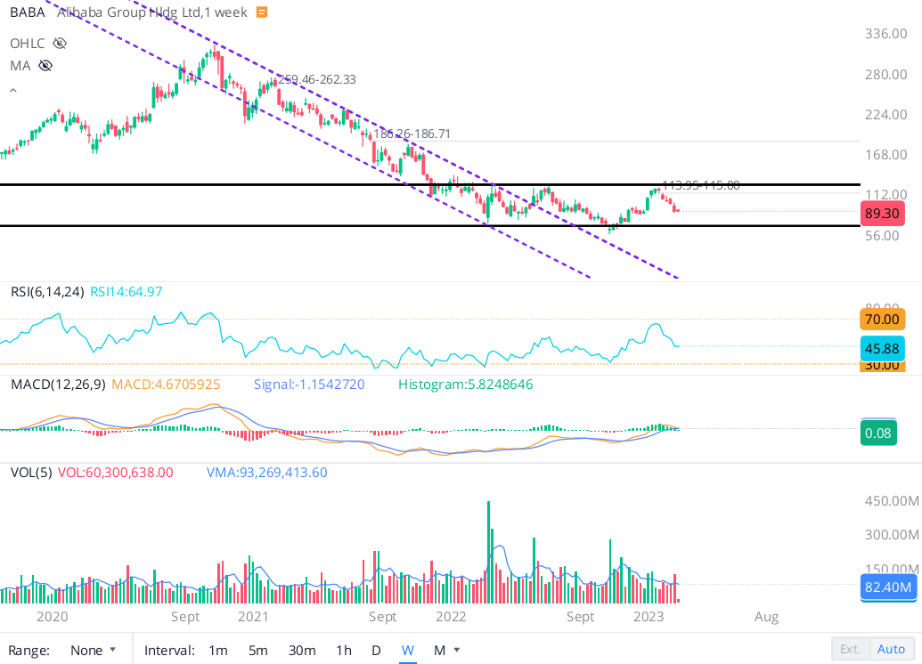The width and height of the screenshot is (922, 664).
Task: Expand the dropdown arrow beside the M interval
Action: point(457,650)
